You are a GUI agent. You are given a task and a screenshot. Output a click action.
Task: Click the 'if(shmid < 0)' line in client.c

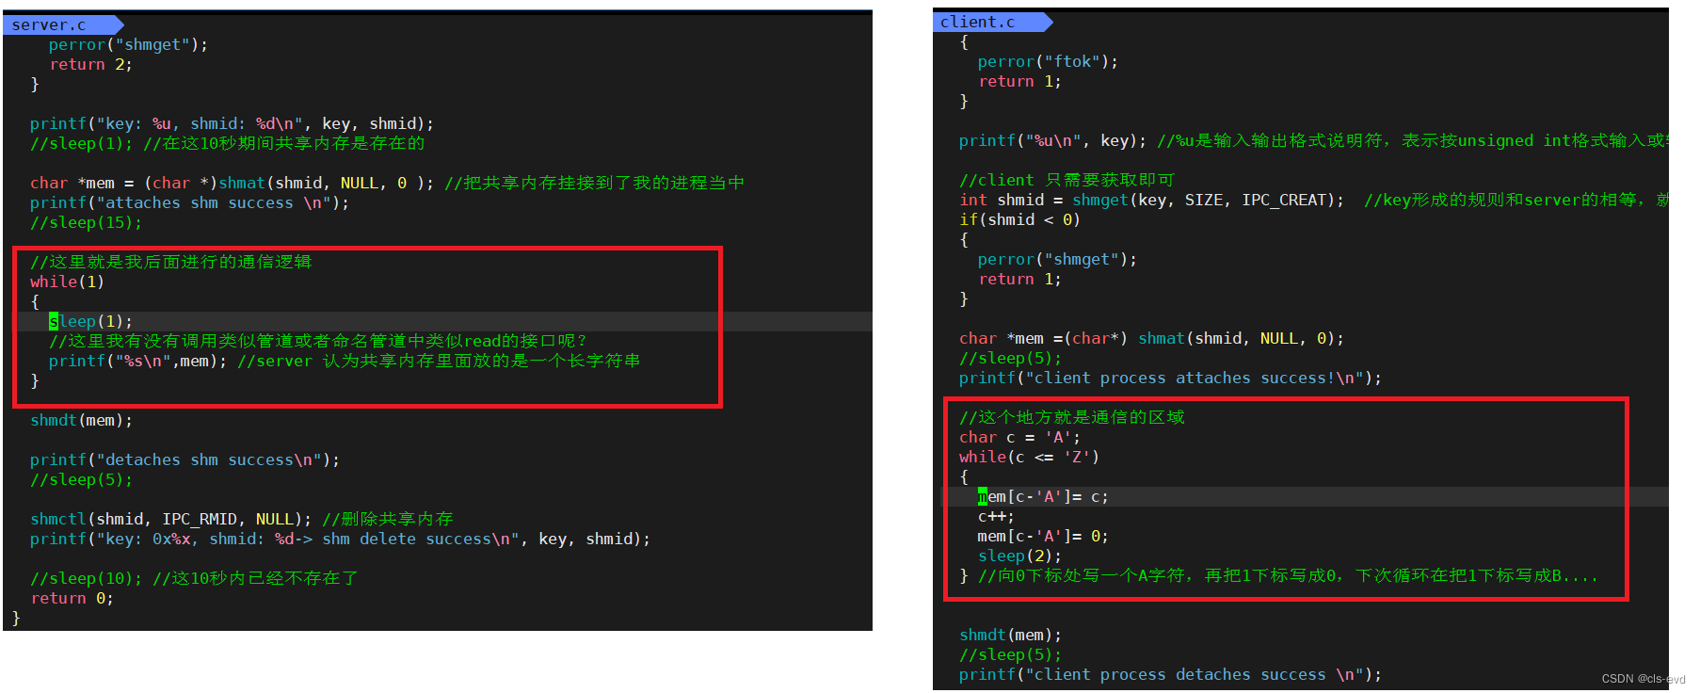1019,219
